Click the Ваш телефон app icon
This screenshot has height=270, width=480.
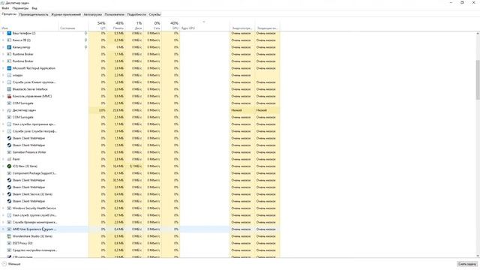pos(9,33)
